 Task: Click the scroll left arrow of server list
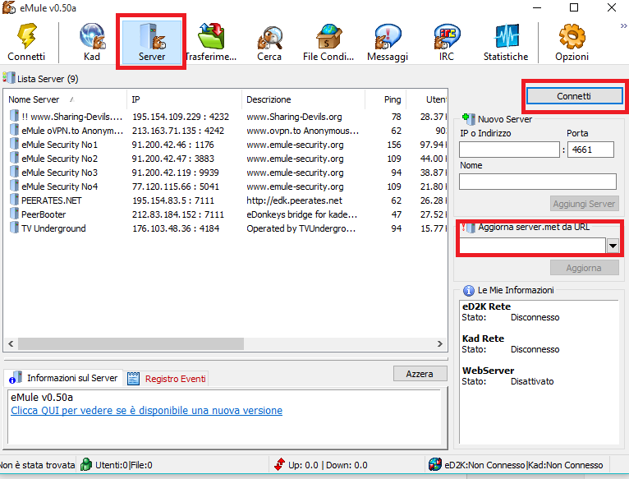tap(11, 343)
